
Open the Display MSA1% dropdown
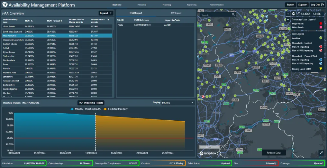178,103
